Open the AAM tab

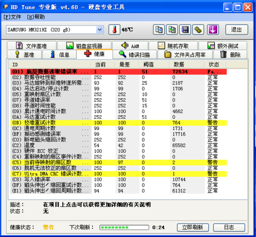(130, 46)
